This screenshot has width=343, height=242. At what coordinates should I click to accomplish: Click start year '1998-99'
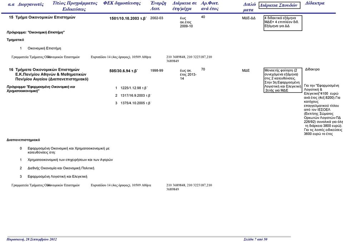click(x=156, y=71)
